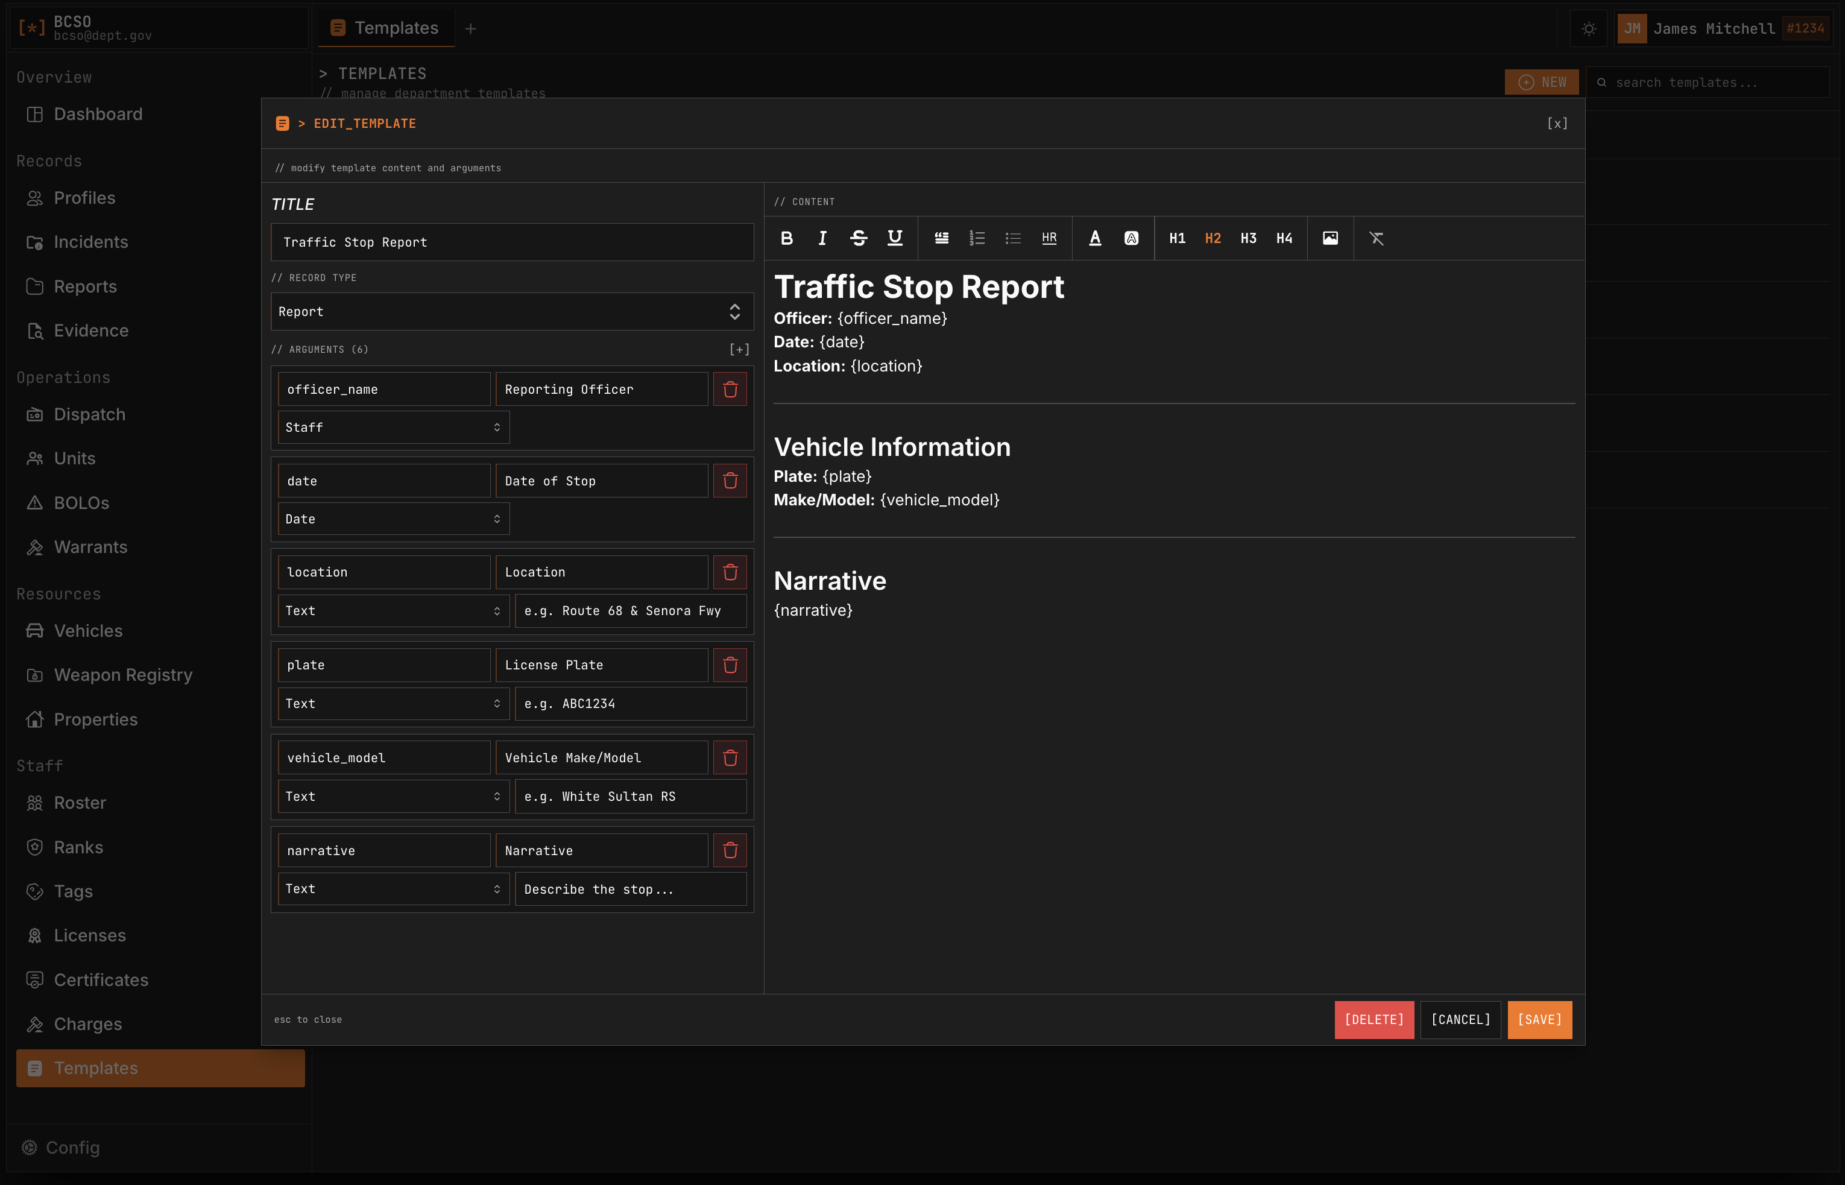Viewport: 1845px width, 1185px height.
Task: Click the DELETE template button
Action: click(x=1373, y=1020)
